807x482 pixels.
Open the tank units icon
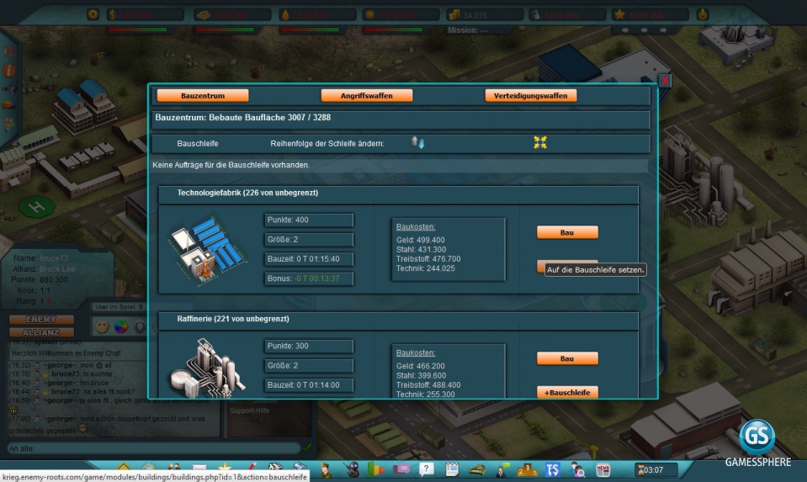pyautogui.click(x=477, y=469)
